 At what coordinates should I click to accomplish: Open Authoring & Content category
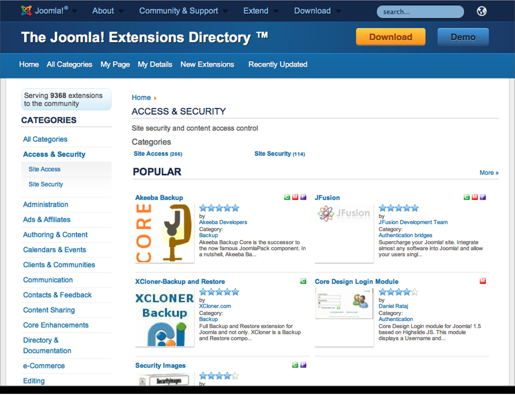(x=55, y=235)
